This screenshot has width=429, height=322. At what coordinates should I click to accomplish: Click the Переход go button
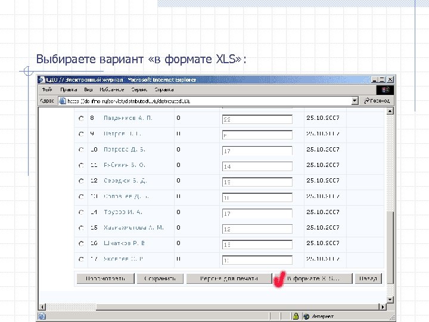pyautogui.click(x=377, y=101)
